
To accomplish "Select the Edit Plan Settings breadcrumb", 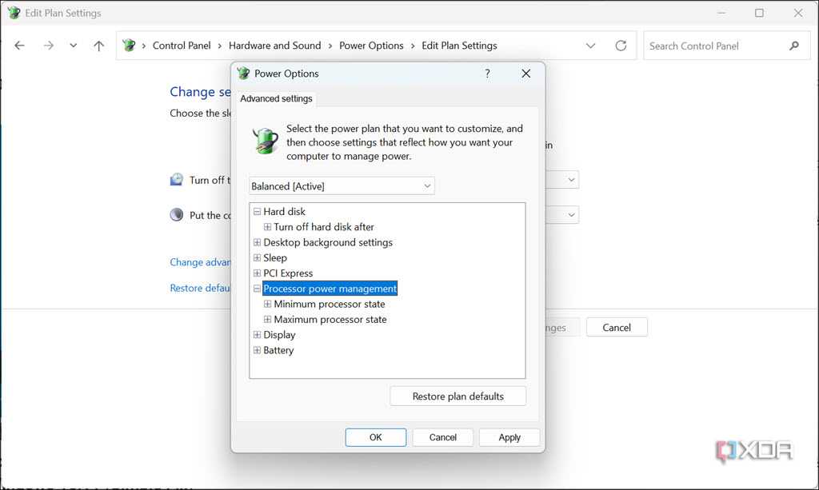I will tap(459, 46).
